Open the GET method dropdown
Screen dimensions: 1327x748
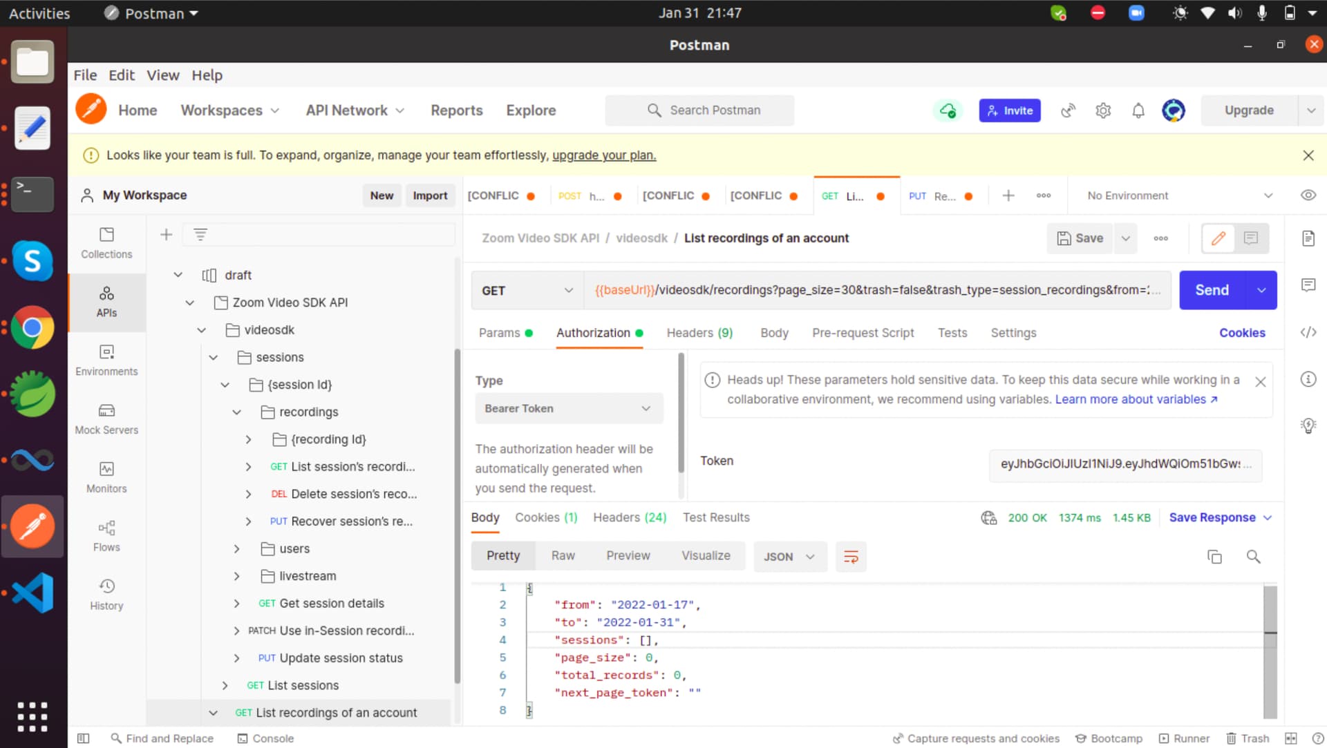[527, 291]
